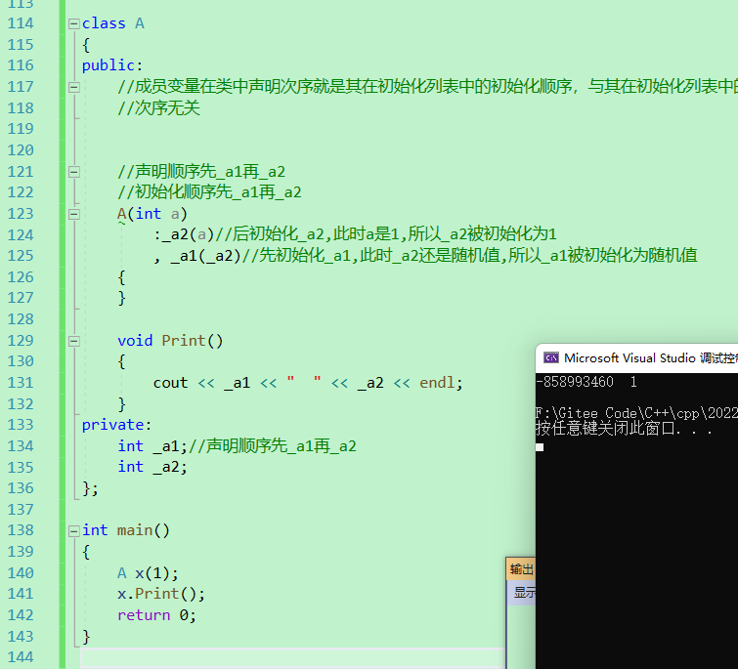
Task: Click 'A x(1);' statement in main
Action: point(148,573)
